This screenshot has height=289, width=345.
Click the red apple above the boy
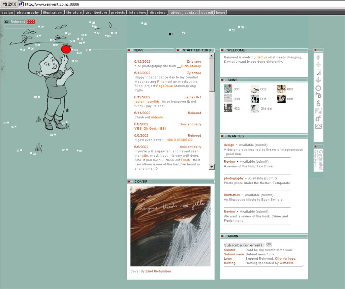click(66, 49)
